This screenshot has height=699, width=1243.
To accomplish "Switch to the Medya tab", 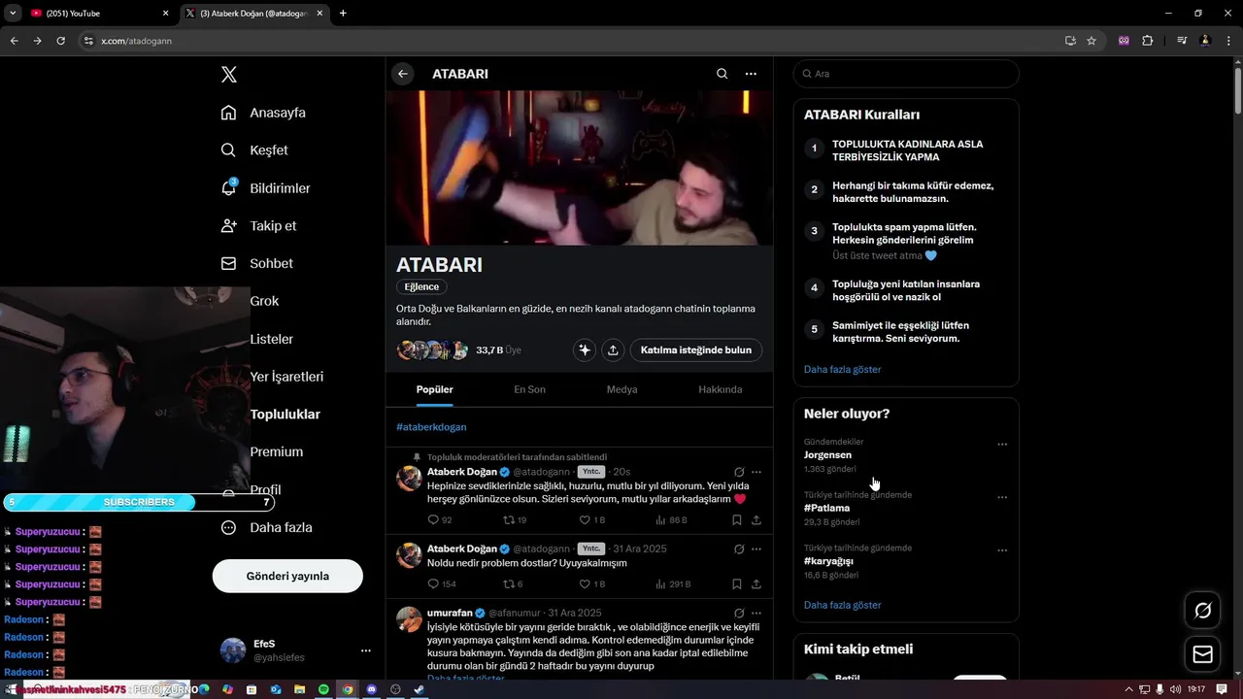I will pos(622,389).
